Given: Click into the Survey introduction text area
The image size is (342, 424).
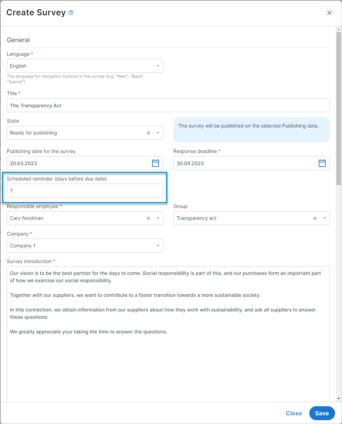Looking at the screenshot, I should (x=168, y=334).
